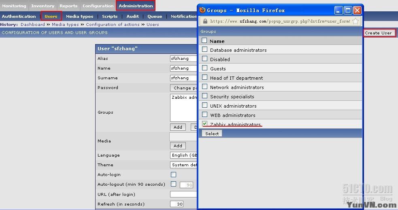Focus the Refresh seconds field showing 30

tap(177, 204)
